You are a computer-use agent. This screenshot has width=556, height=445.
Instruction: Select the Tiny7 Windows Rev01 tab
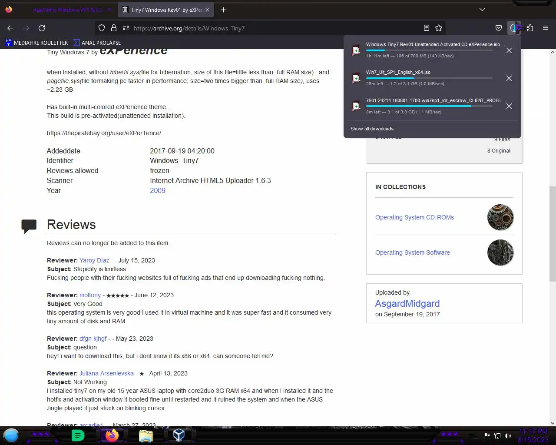166,10
